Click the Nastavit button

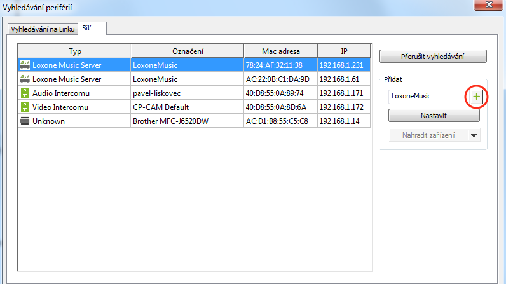click(x=434, y=116)
